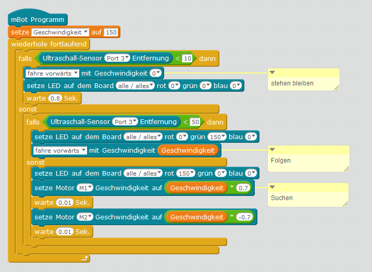The image size is (372, 272).
Task: Open Port 3 dropdown in the '< 50' condition
Action: coord(128,122)
